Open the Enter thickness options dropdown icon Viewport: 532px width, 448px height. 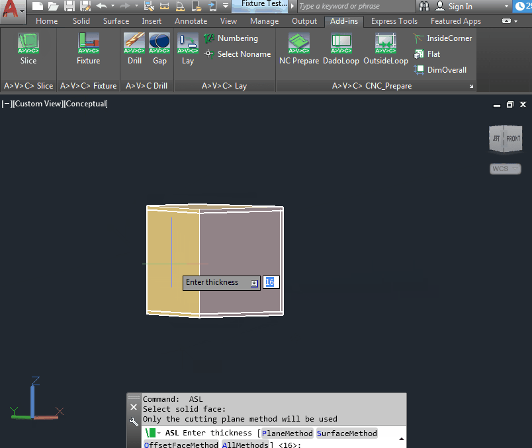[254, 283]
